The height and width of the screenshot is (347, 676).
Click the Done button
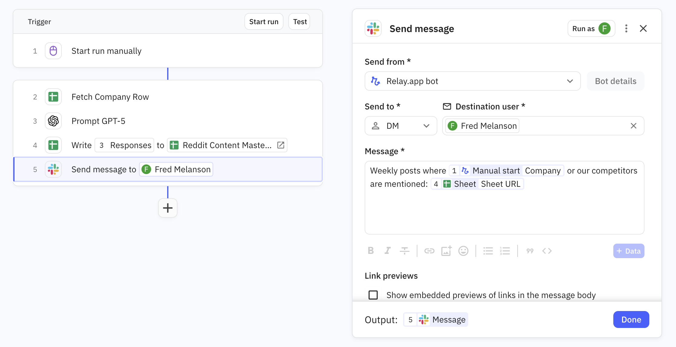coord(631,319)
